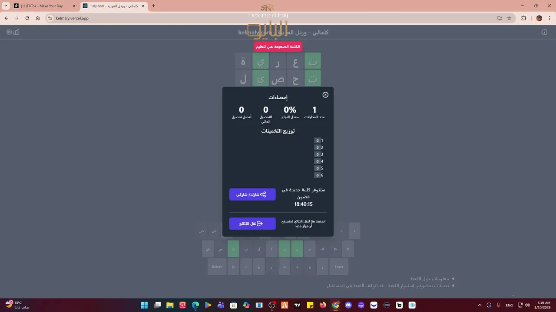Open the statistics bar chart icon
Viewport: 556px width, 312px height.
[x=17, y=32]
